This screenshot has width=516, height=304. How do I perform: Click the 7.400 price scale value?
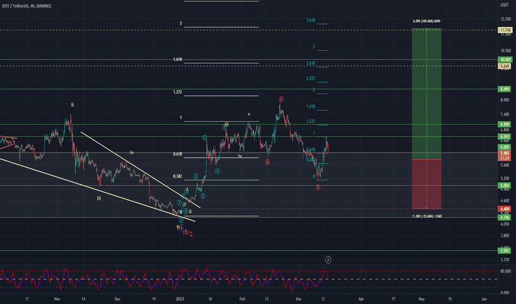(505, 114)
